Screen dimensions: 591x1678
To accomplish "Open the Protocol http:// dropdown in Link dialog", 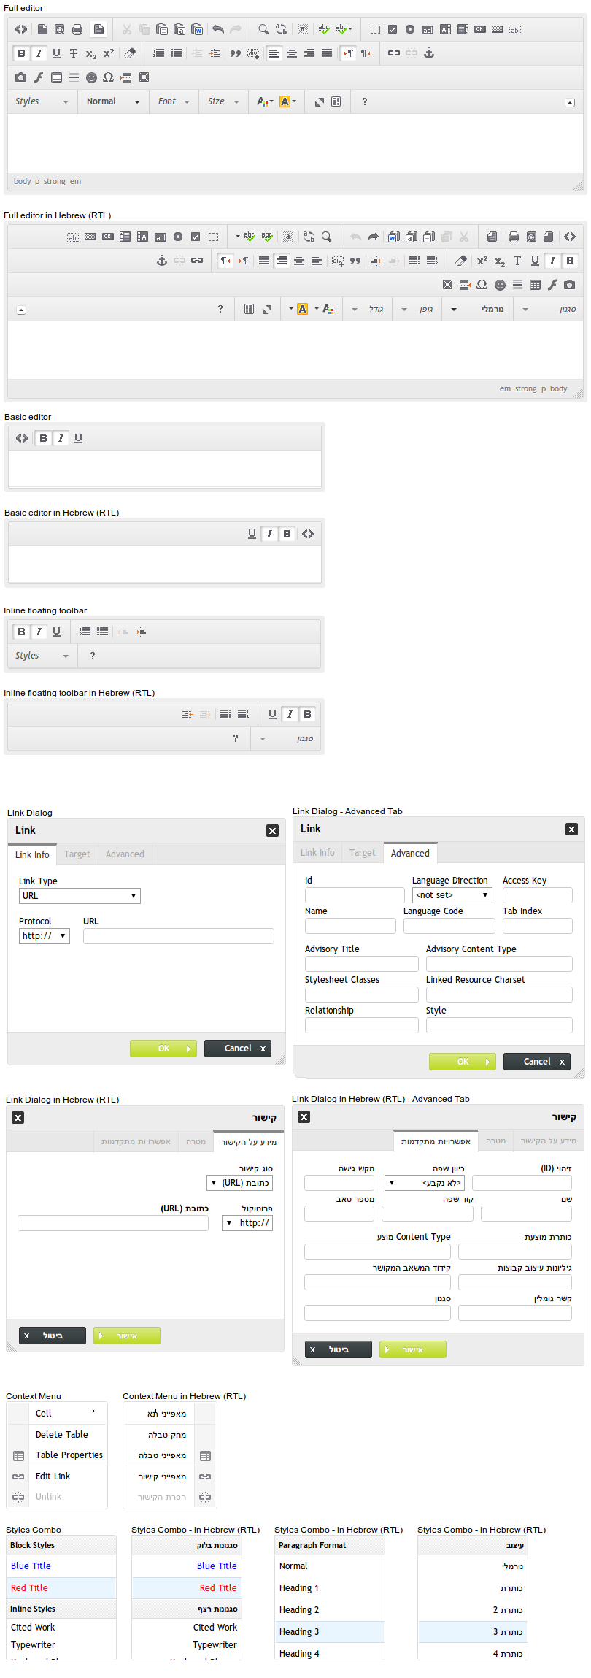I will 45,936.
